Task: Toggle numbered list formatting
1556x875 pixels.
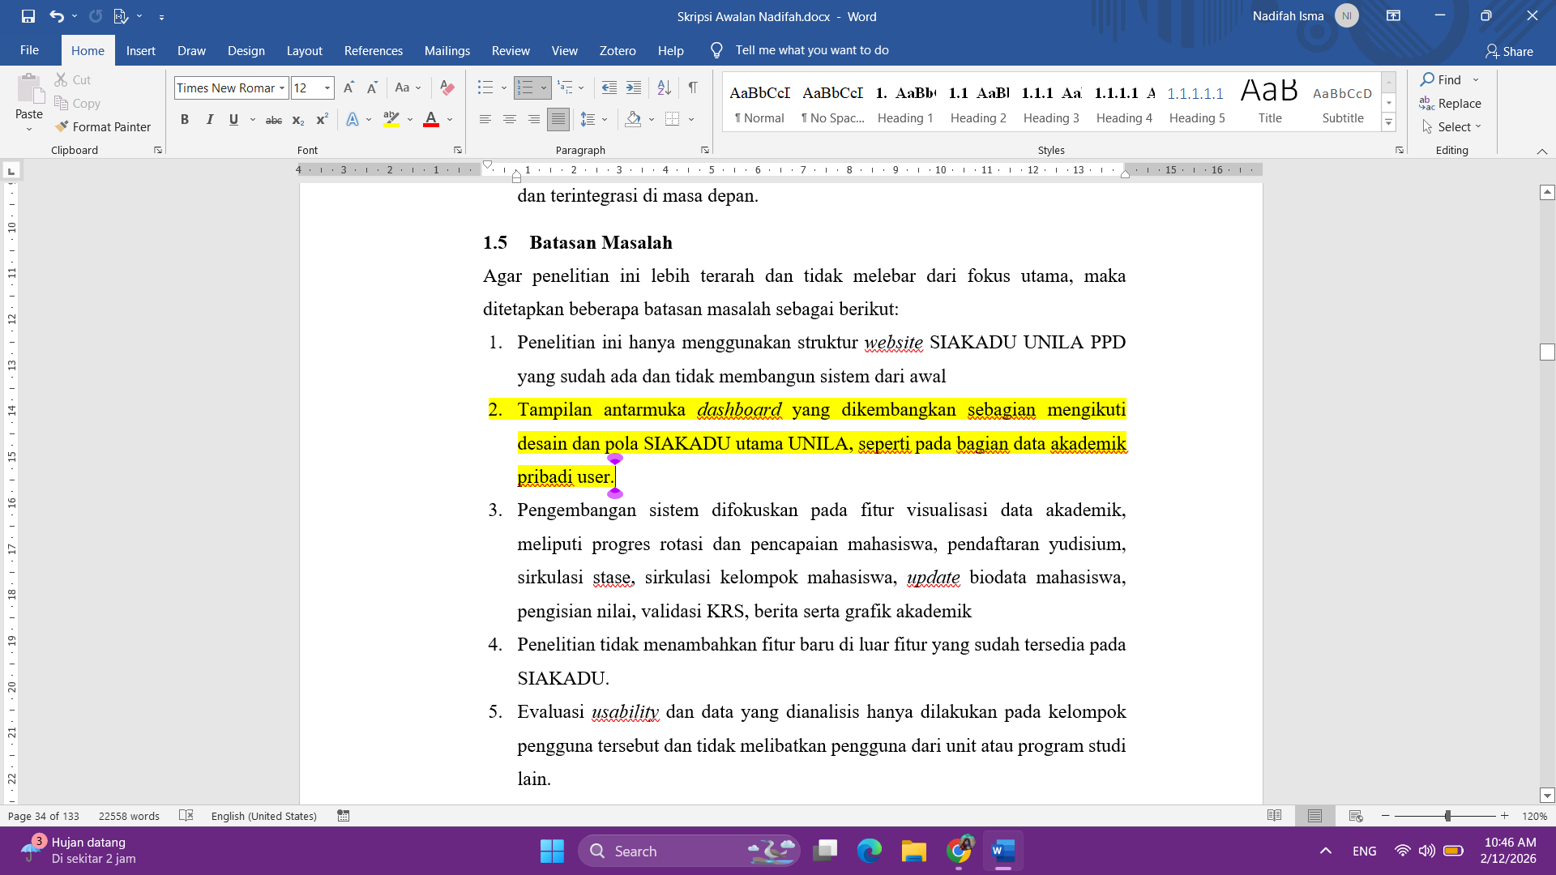Action: (525, 87)
